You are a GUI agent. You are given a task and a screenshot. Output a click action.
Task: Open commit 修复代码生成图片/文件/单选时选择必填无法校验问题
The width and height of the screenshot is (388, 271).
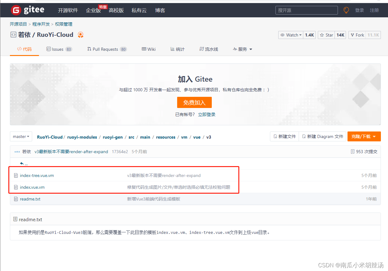179,187
